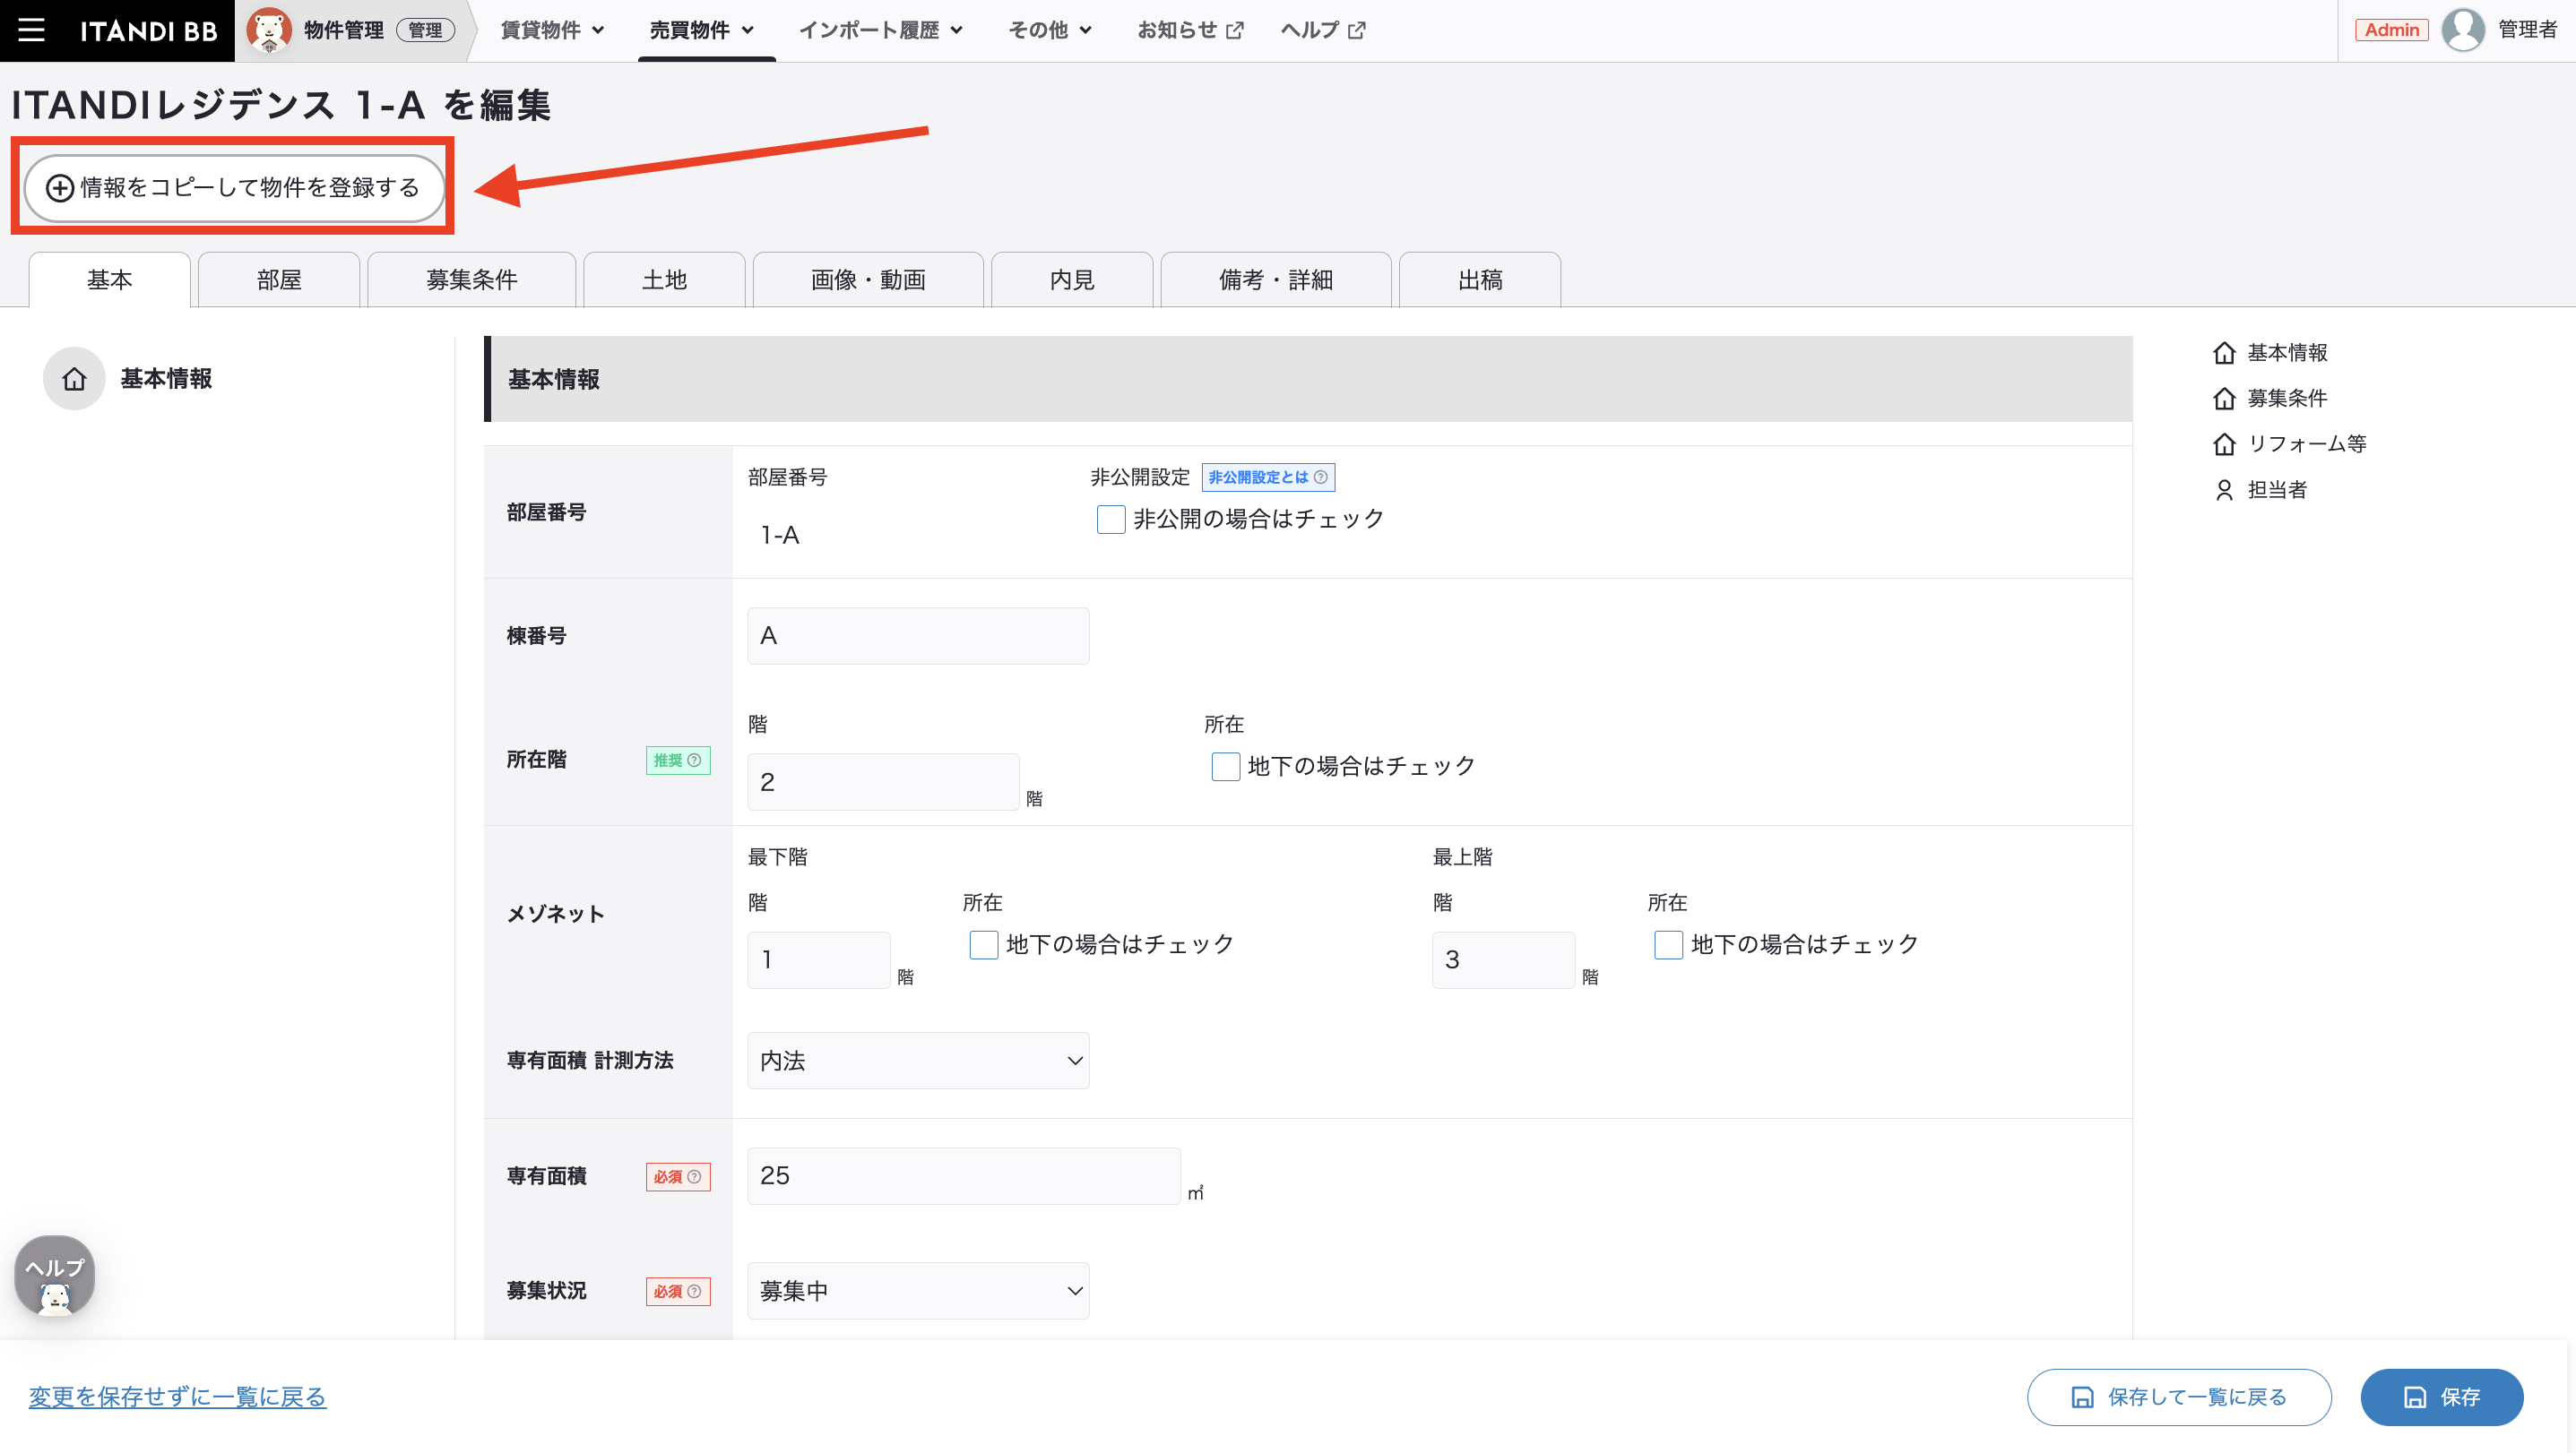The width and height of the screenshot is (2576, 1453).
Task: Click the user avatar icon beside 管理者
Action: [x=2463, y=30]
